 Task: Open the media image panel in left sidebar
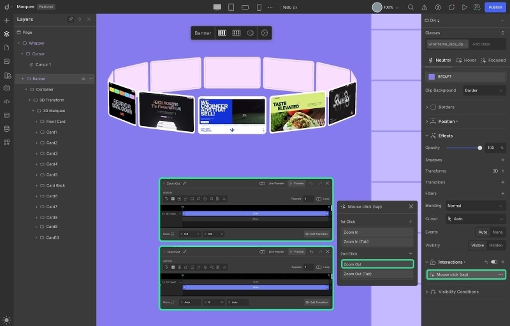6,61
